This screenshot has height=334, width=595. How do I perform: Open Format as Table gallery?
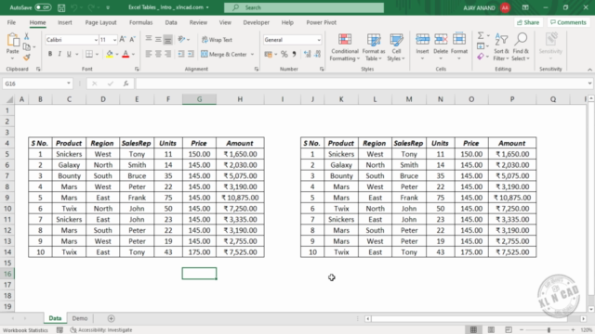(374, 47)
